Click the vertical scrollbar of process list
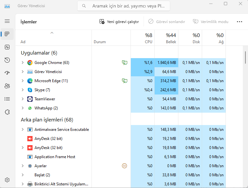This screenshot has width=248, height=188. click(245, 57)
